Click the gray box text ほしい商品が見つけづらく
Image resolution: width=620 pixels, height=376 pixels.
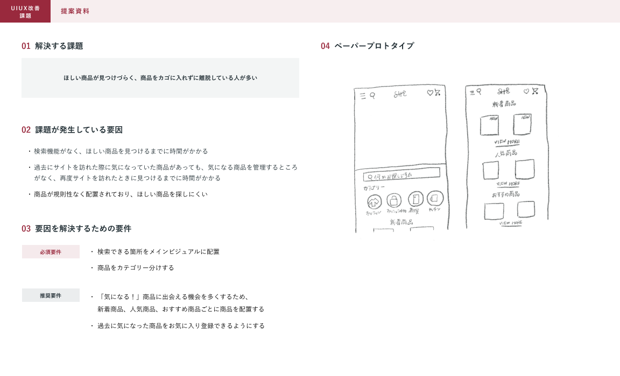[160, 78]
